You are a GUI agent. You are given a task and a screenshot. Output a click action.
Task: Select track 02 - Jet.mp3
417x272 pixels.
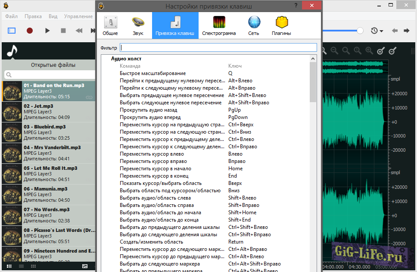click(48, 112)
